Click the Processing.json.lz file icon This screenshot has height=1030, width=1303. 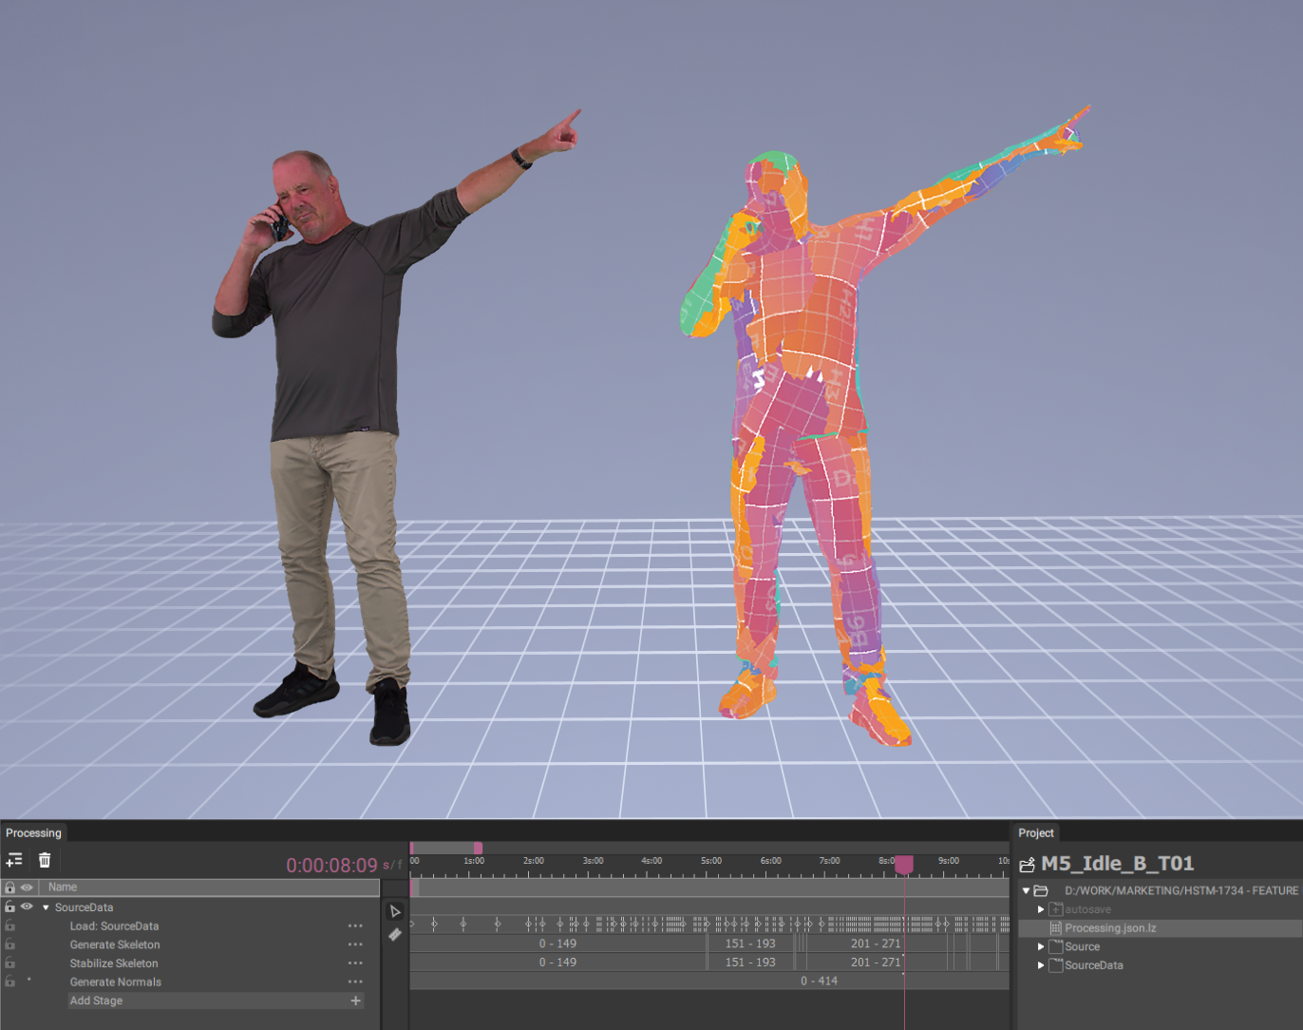pyautogui.click(x=1055, y=928)
